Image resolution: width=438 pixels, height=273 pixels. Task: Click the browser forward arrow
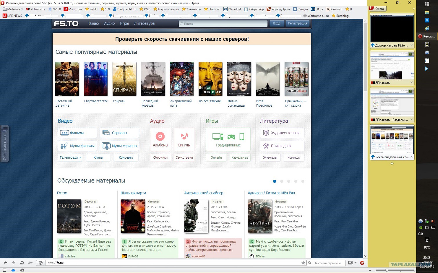13,263
